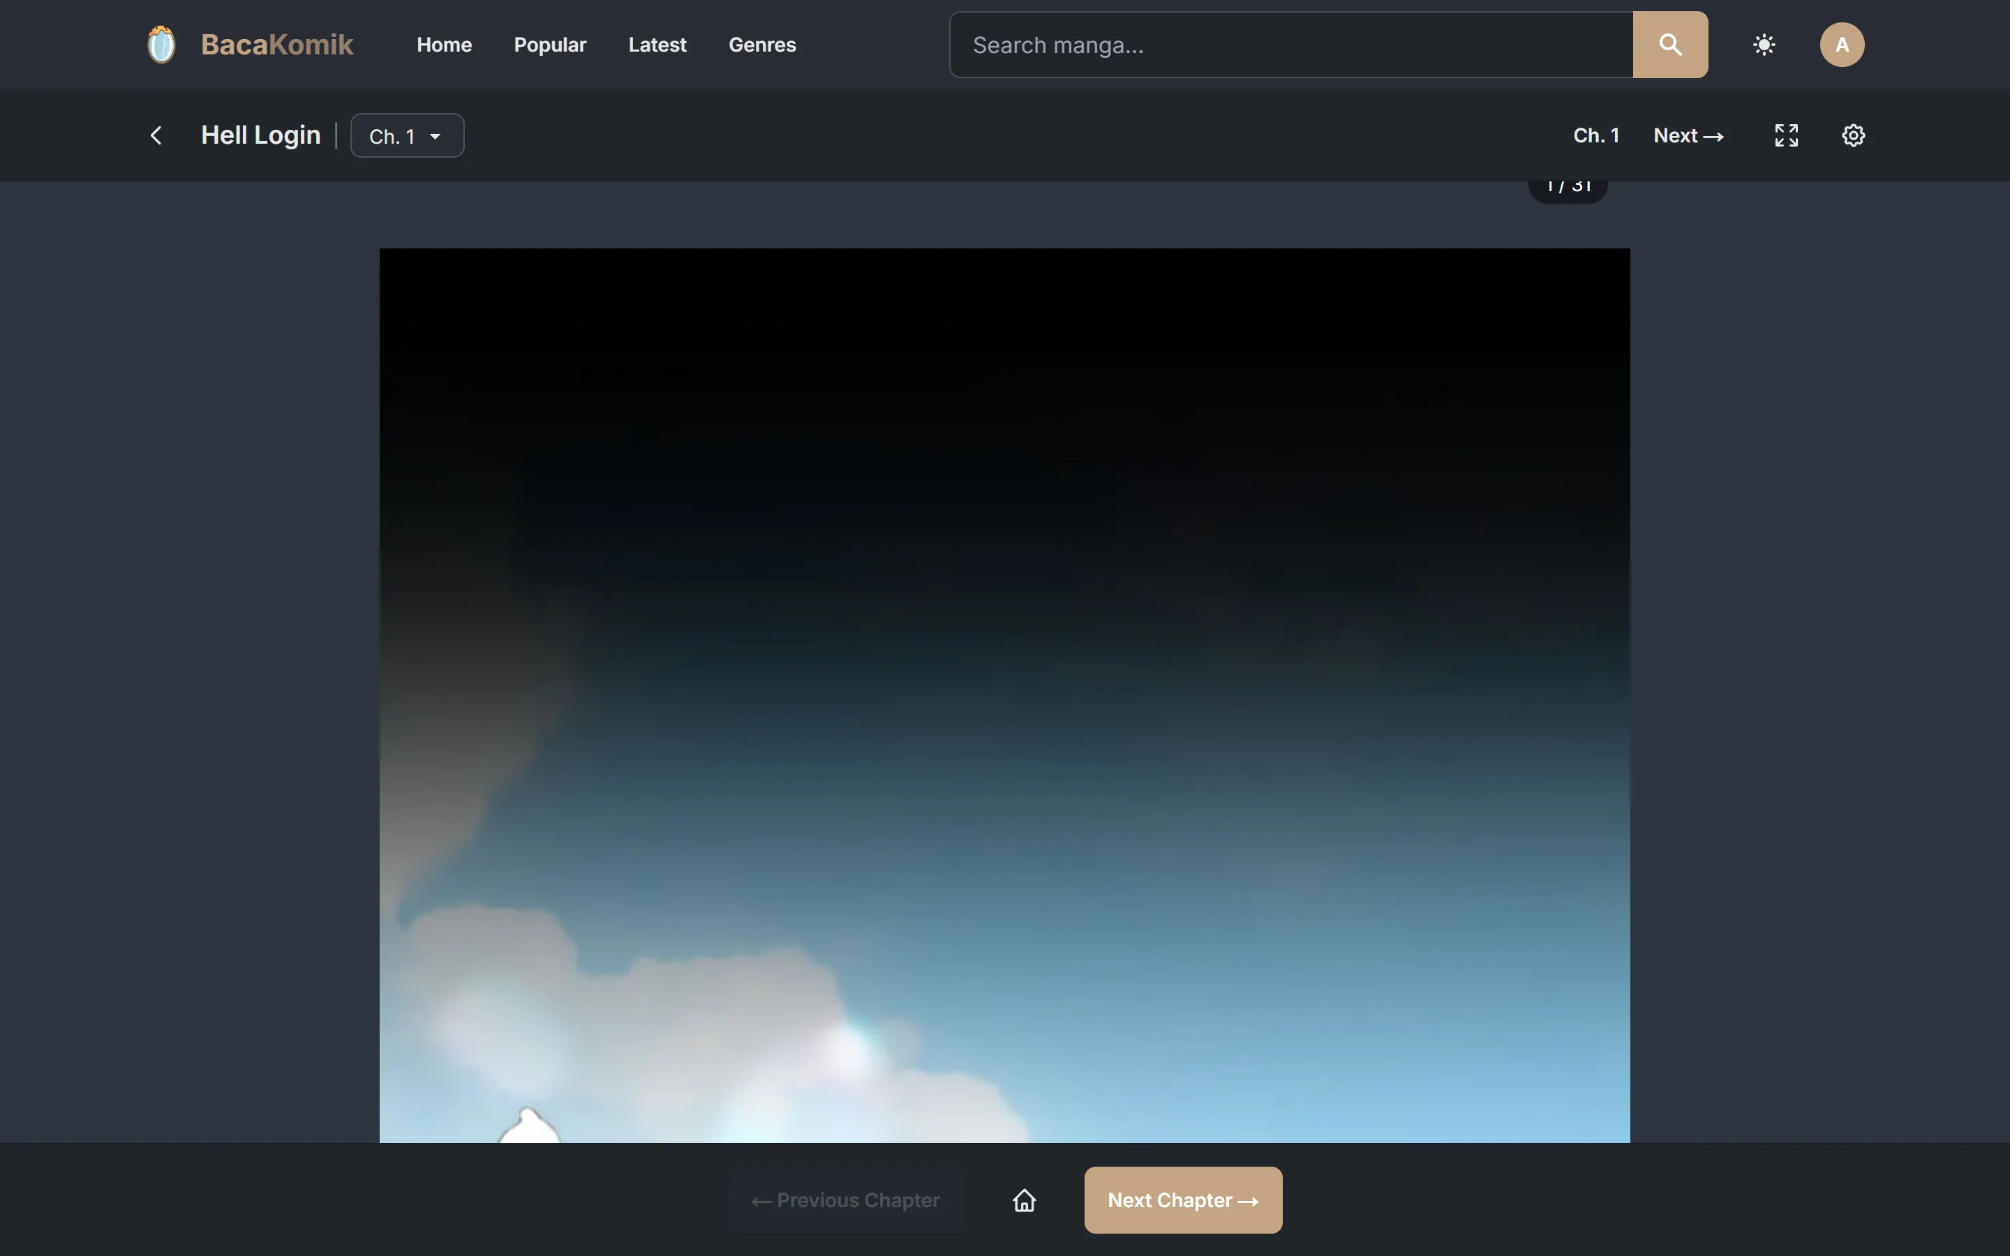Enter fullscreen reading mode
The image size is (2010, 1256).
(1787, 135)
